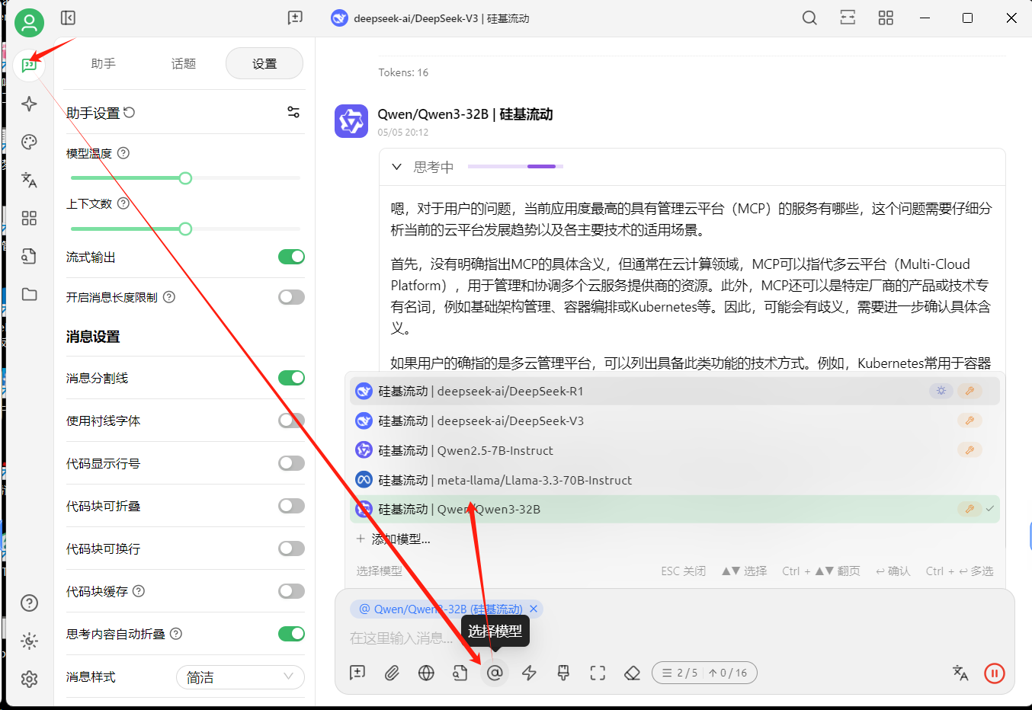Image resolution: width=1032 pixels, height=710 pixels.
Task: Reset assistant settings with the refresh icon
Action: 130,112
